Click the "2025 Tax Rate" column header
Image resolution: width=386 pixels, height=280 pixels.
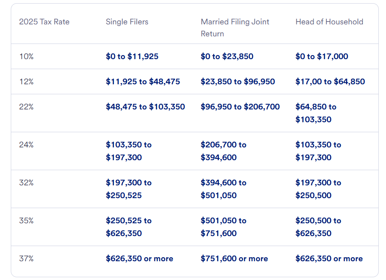click(44, 22)
